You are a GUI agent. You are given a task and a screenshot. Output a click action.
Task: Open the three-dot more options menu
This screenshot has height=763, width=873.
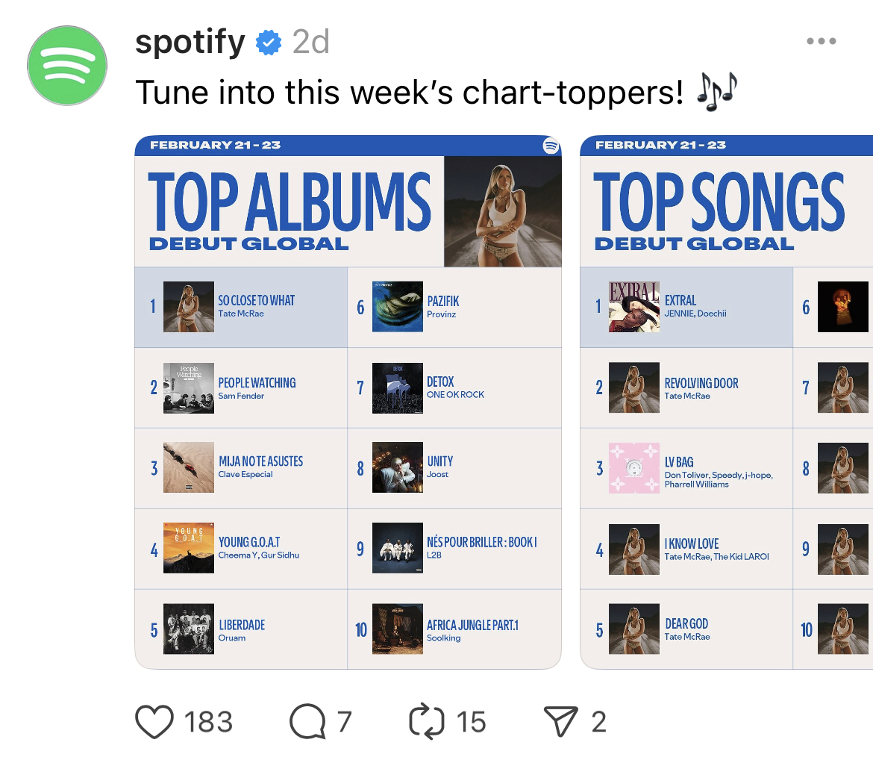(x=822, y=42)
